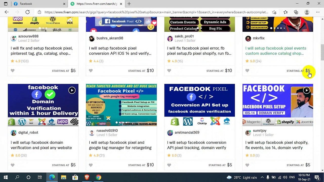This screenshot has height=182, width=324.
Task: Open amitmandal369 seller profile
Action: tap(187, 132)
